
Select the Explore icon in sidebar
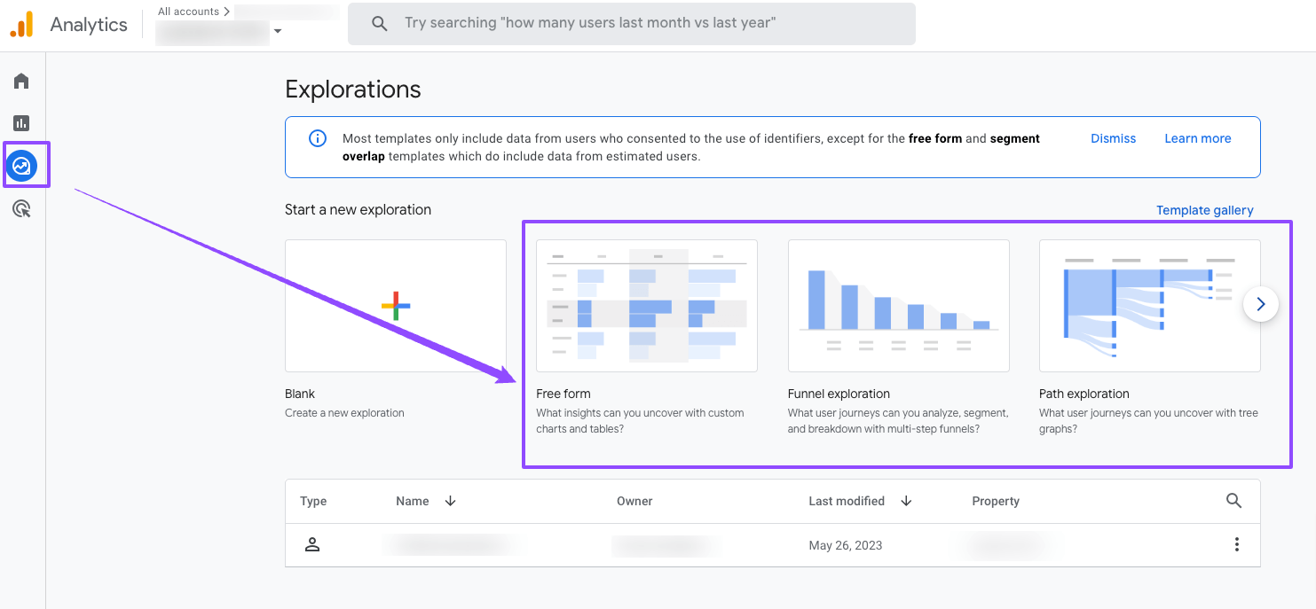click(22, 166)
